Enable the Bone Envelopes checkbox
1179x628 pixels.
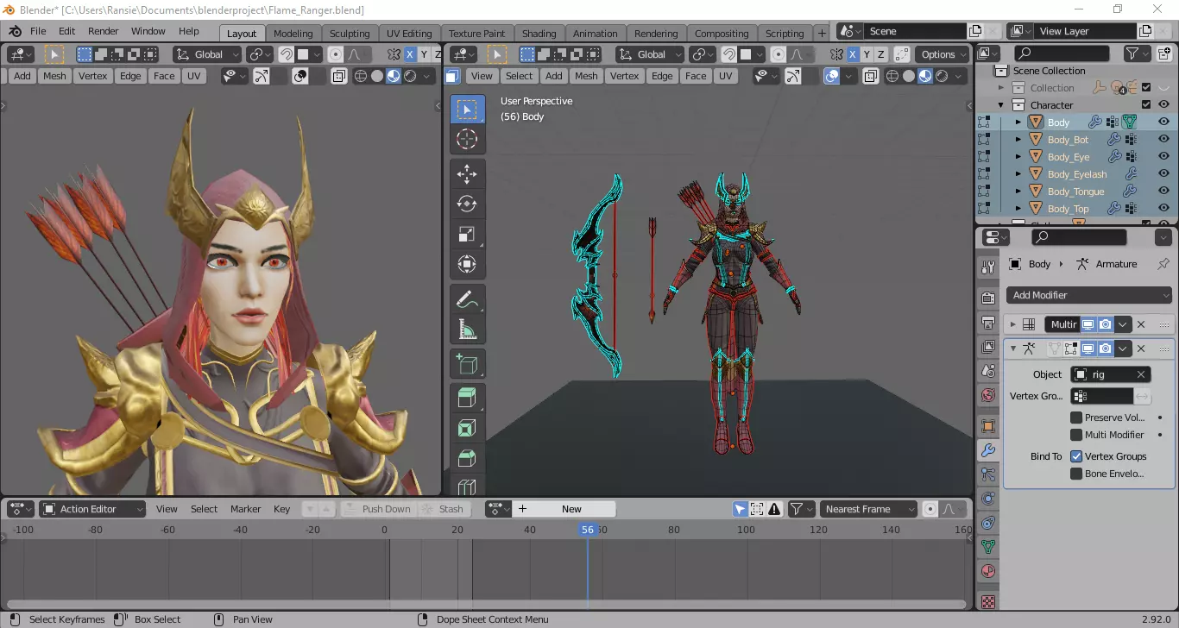(1076, 474)
